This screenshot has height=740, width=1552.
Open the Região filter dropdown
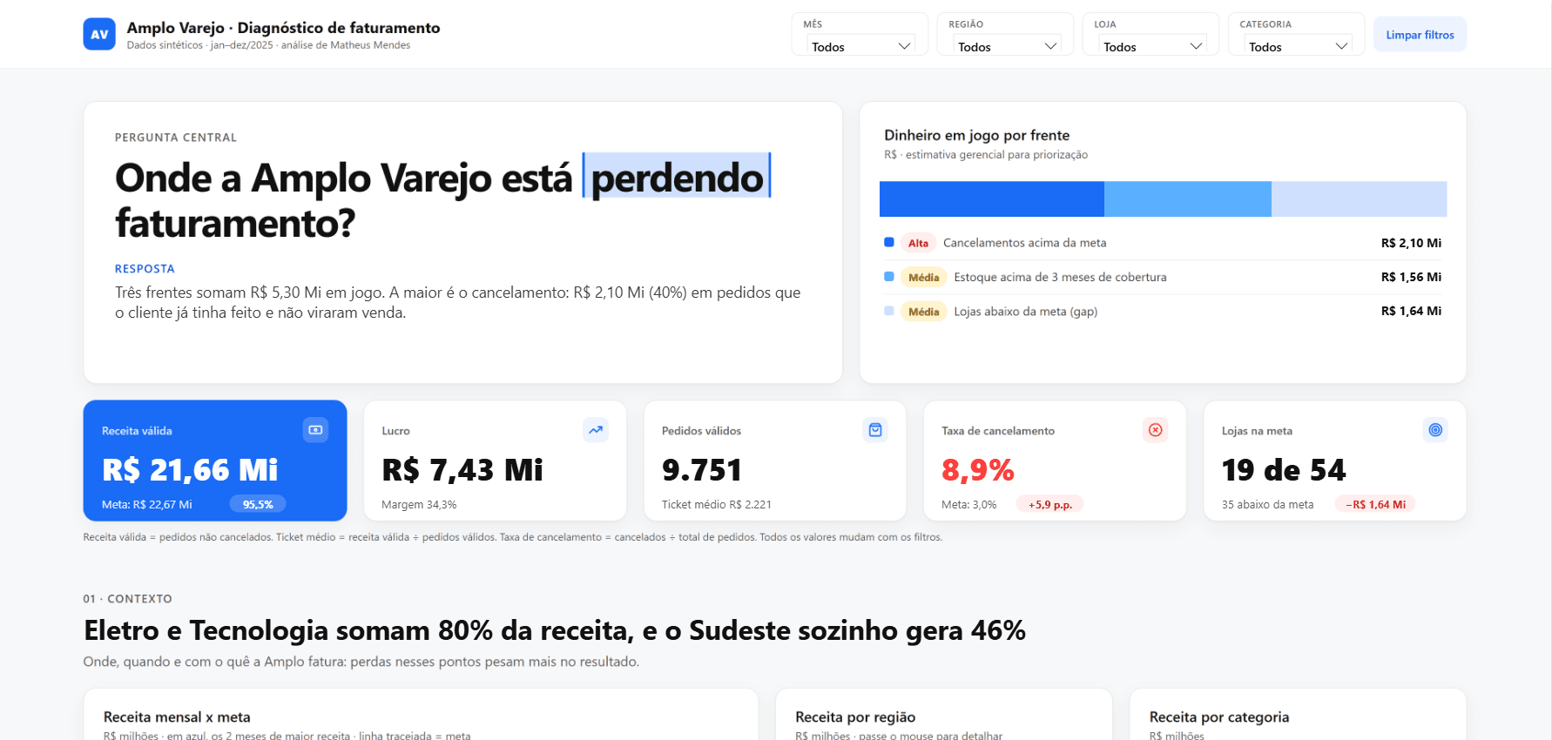pos(1006,46)
